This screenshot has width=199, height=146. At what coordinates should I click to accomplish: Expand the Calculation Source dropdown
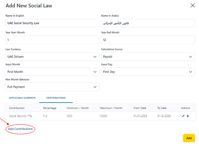[148, 57]
